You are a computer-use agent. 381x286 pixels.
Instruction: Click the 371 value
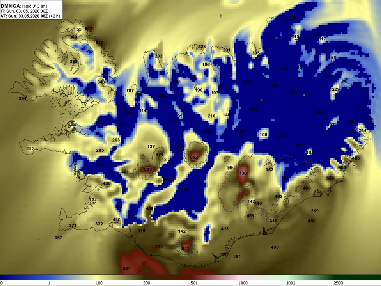pos(73,225)
